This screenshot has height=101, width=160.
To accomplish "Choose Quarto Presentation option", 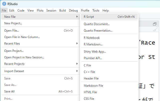I will click(x=98, y=31).
